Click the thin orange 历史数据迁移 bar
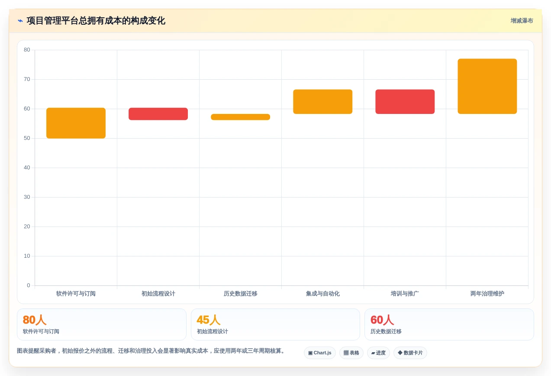Screen dimensions: 551x376 coord(240,117)
